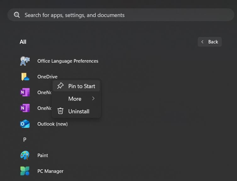
Task: Click the PC Manager app name
Action: coord(50,171)
